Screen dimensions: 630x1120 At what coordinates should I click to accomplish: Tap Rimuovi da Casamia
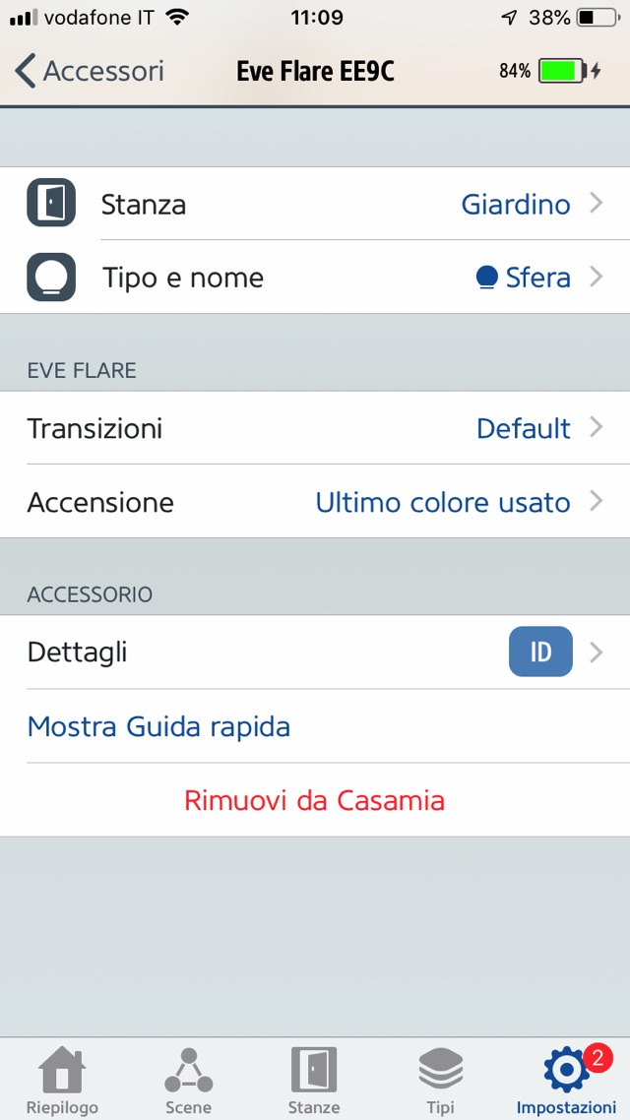[x=314, y=800]
